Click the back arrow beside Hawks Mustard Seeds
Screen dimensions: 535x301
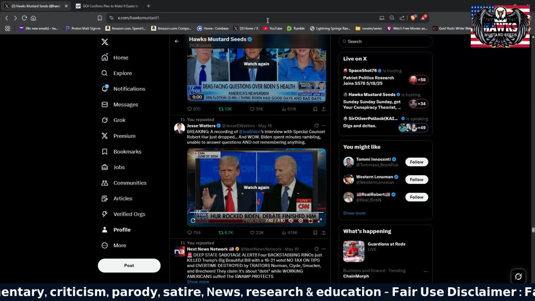click(177, 41)
